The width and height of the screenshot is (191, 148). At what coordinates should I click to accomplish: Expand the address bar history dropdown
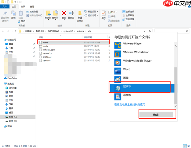[144, 31]
